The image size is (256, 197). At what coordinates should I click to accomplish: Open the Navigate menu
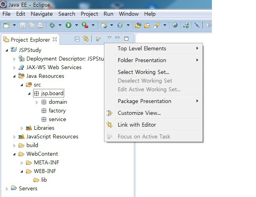[42, 14]
